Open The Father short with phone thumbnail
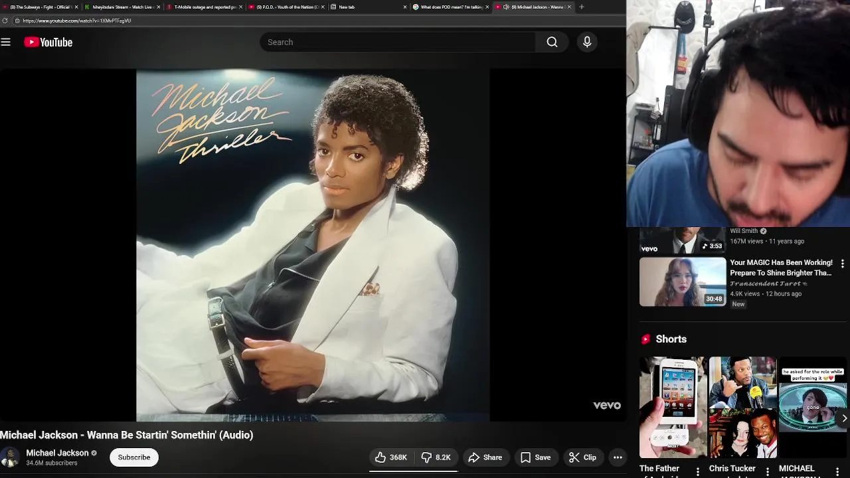This screenshot has width=850, height=478. [x=673, y=407]
